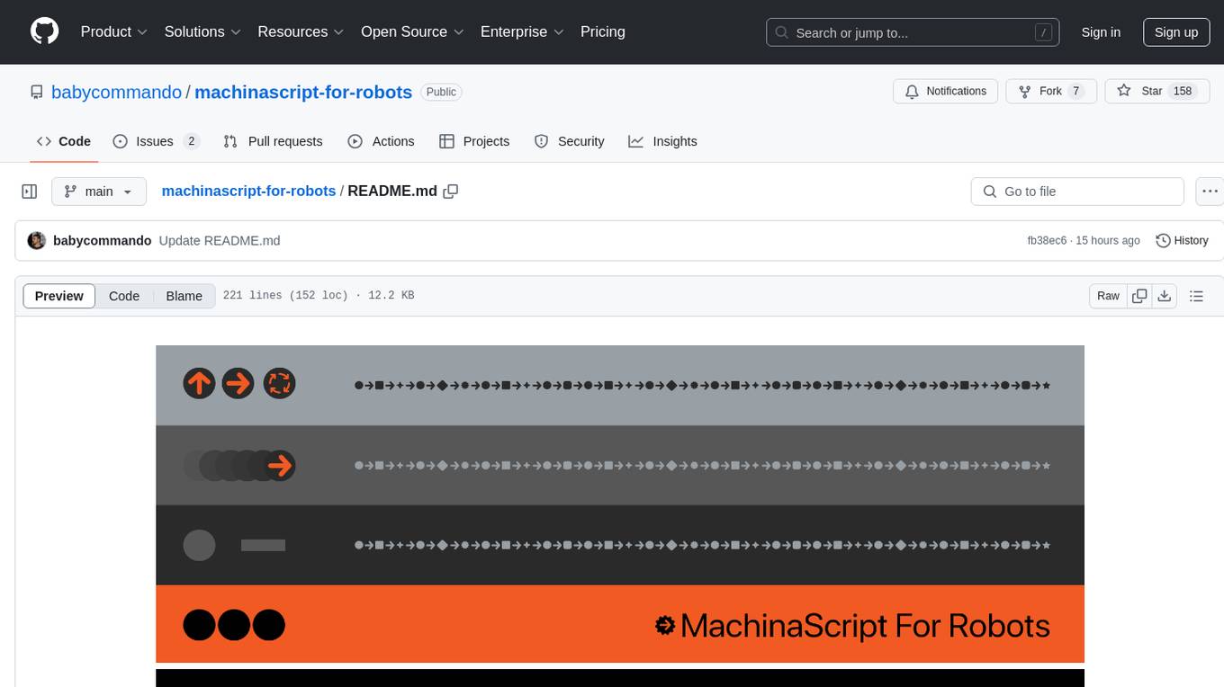This screenshot has width=1224, height=687.
Task: Focus the Search or jump to field
Action: tap(914, 32)
